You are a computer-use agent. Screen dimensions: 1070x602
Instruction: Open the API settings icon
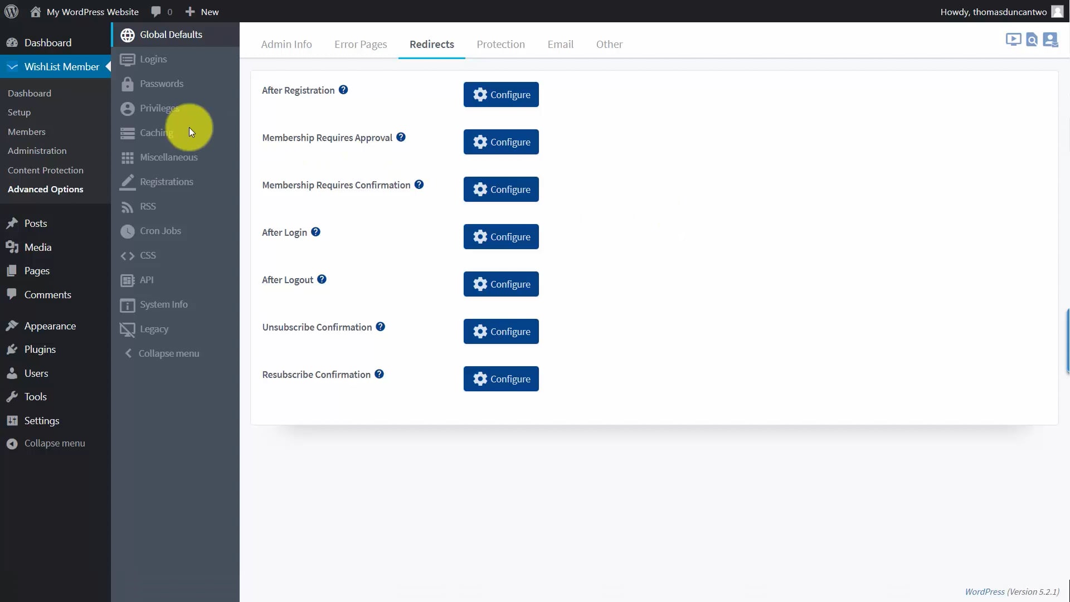(128, 280)
